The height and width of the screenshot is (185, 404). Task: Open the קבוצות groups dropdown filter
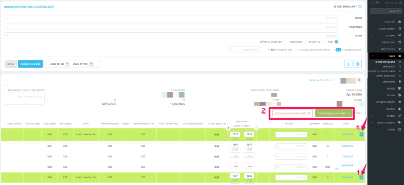pyautogui.click(x=170, y=18)
